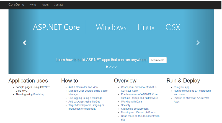The height and width of the screenshot is (123, 222).
Task: Open Working with Data link
Action: [x=131, y=102]
